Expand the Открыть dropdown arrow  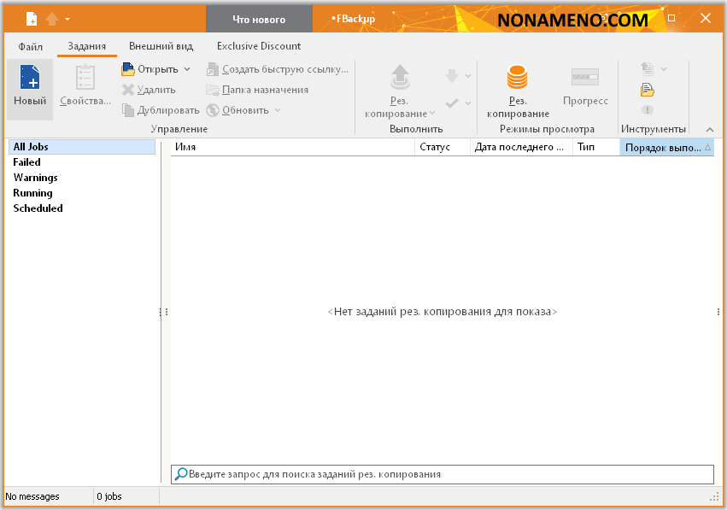(187, 69)
